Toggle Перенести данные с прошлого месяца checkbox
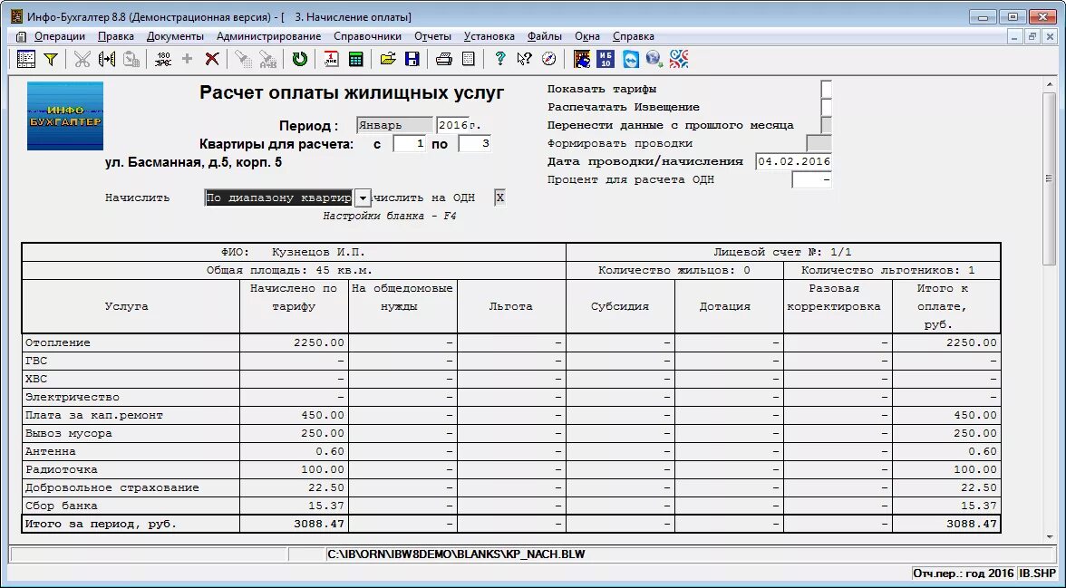Screen dimensions: 1066x588 tap(826, 126)
